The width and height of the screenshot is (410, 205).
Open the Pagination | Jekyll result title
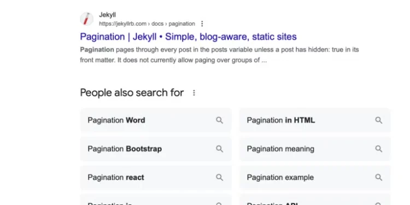pyautogui.click(x=188, y=37)
